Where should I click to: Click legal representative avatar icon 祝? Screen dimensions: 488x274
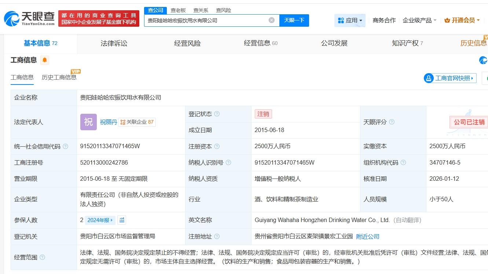pos(88,122)
